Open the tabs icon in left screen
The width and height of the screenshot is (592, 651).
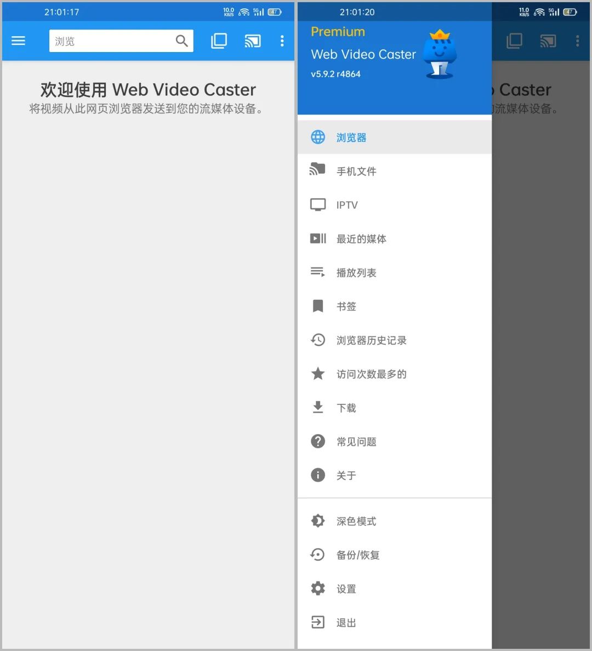pos(219,41)
